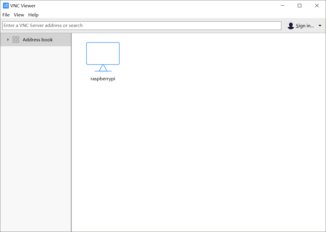326x232 pixels.
Task: Select the Address book entry in sidebar
Action: pyautogui.click(x=36, y=40)
